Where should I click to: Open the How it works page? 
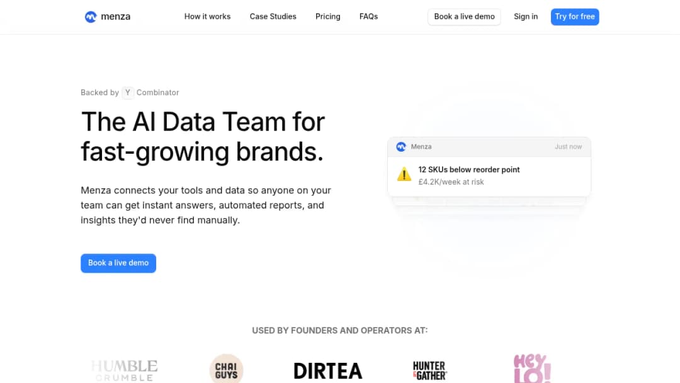coord(207,16)
